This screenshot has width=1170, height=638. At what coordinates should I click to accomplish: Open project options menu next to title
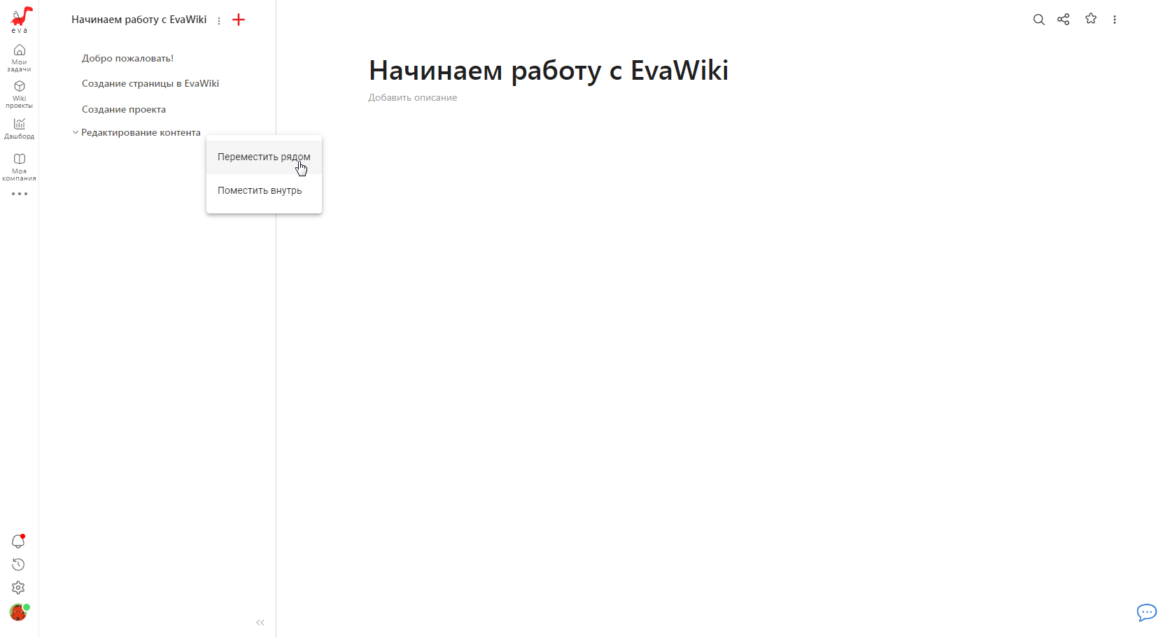pyautogui.click(x=219, y=21)
